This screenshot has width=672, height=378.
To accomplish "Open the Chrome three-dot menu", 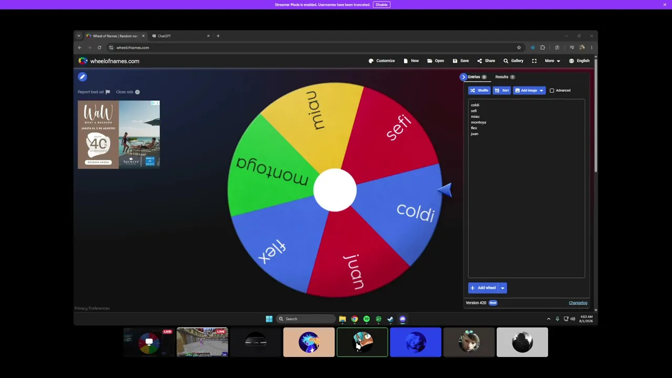I will (x=591, y=48).
